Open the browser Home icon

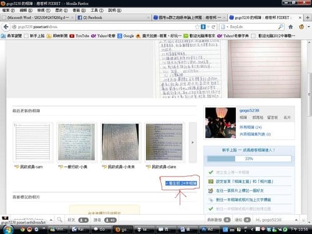(291, 27)
